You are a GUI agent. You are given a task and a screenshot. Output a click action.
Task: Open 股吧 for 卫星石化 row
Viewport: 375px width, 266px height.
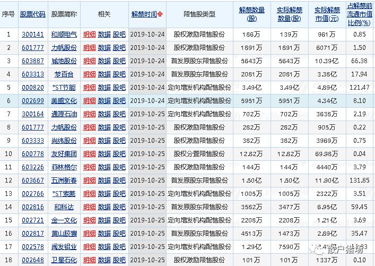click(119, 260)
